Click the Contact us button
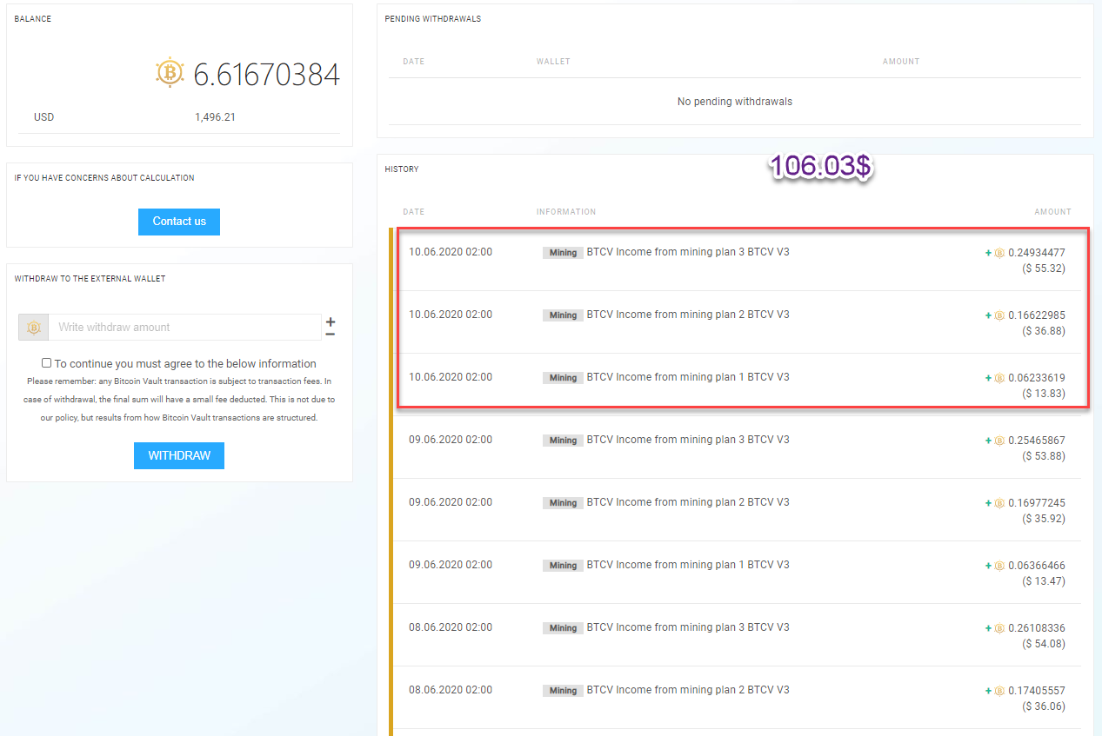The height and width of the screenshot is (736, 1102). [x=179, y=222]
